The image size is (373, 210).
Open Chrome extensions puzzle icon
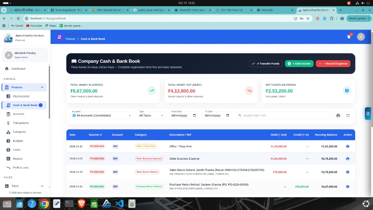pyautogui.click(x=331, y=18)
